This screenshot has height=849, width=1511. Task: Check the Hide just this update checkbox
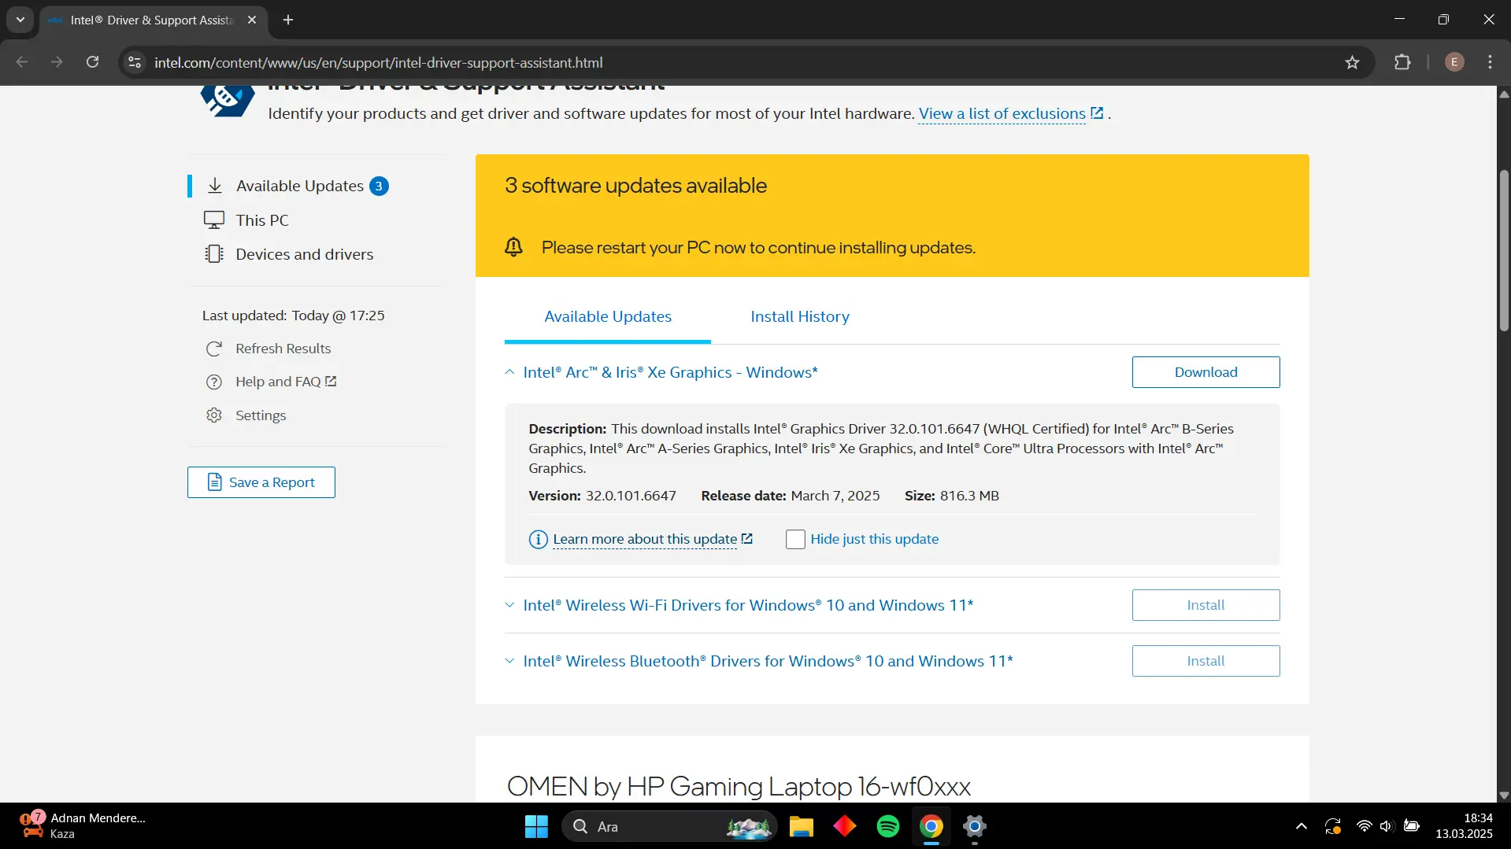pyautogui.click(x=795, y=539)
